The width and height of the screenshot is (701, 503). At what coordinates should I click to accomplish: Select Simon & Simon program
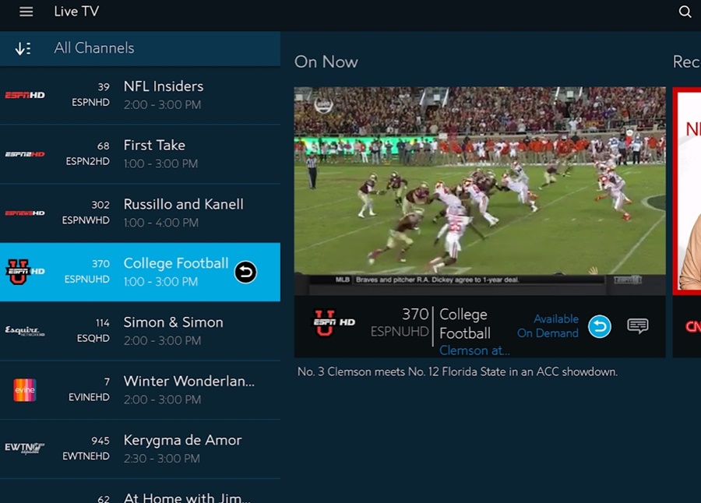pyautogui.click(x=140, y=331)
